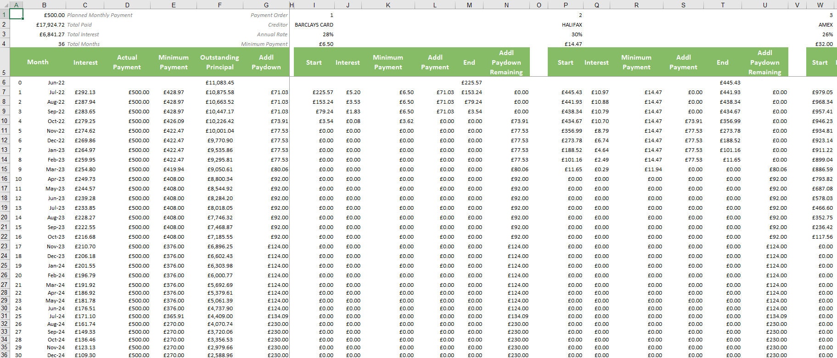Click the £419.94 minimum payment cell
The width and height of the screenshot is (837, 358).
(x=173, y=169)
